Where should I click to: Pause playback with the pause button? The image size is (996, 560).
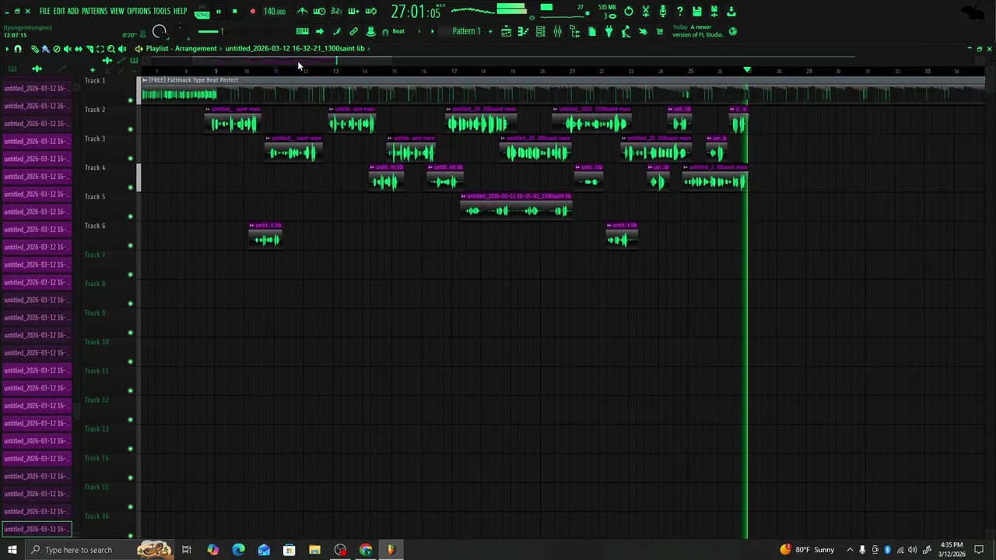pos(218,12)
